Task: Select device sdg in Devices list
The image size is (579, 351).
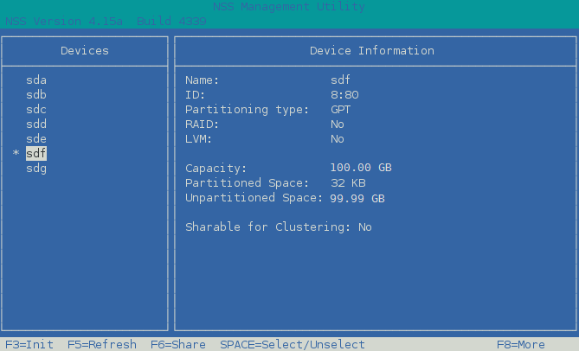Action: (36, 169)
